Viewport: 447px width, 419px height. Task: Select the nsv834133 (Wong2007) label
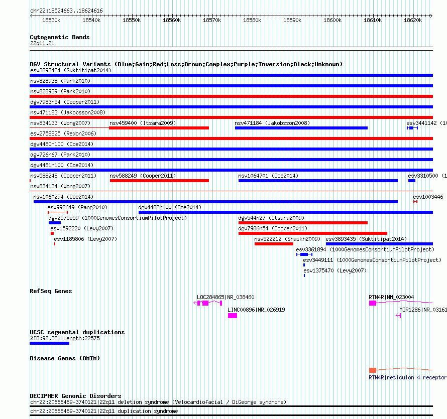tap(60, 123)
